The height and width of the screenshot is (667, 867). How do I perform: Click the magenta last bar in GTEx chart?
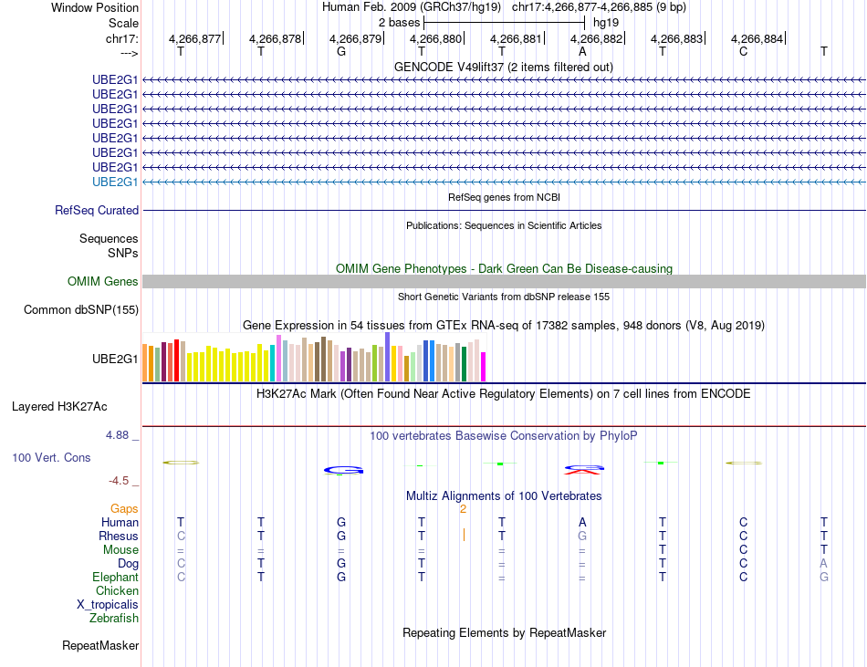pyautogui.click(x=484, y=367)
